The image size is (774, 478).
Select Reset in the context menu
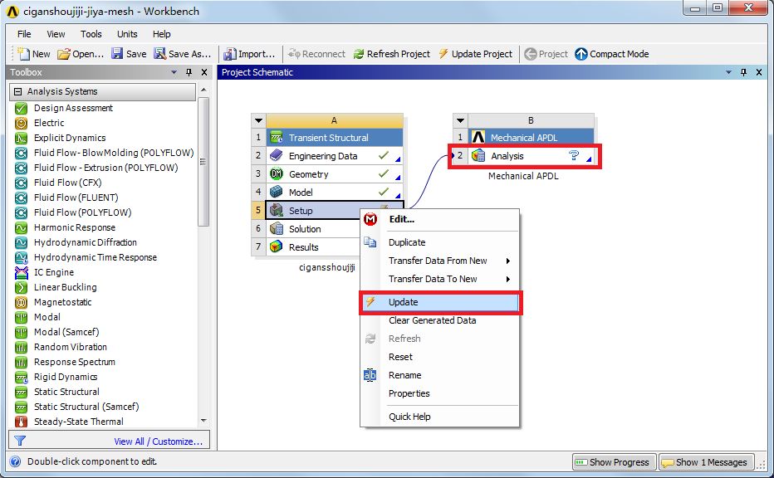[440, 357]
